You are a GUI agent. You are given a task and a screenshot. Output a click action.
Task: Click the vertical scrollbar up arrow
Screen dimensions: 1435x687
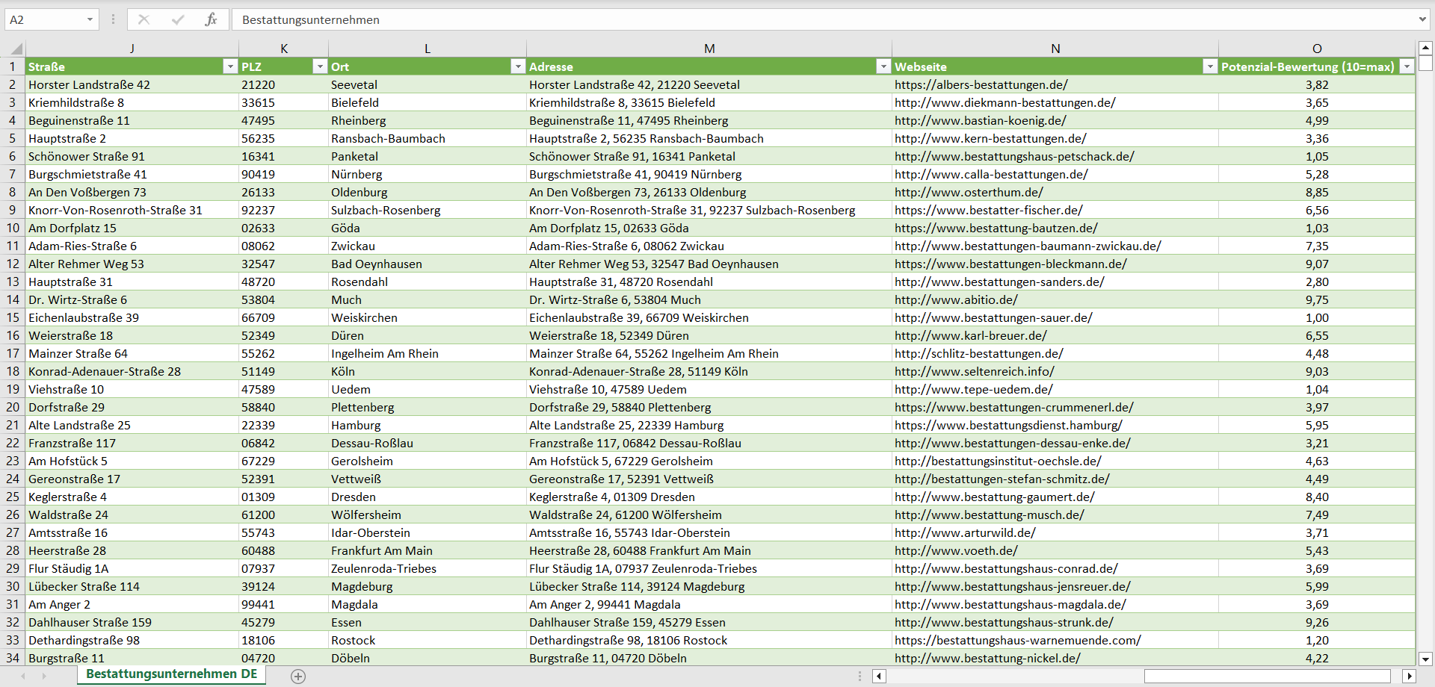(1425, 47)
